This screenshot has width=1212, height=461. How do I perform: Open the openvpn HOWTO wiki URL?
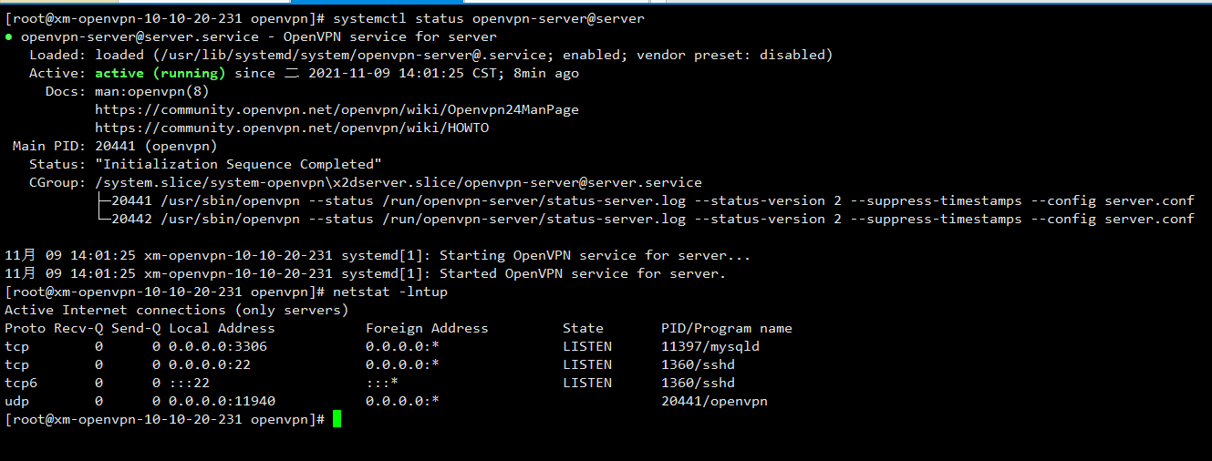pyautogui.click(x=292, y=128)
